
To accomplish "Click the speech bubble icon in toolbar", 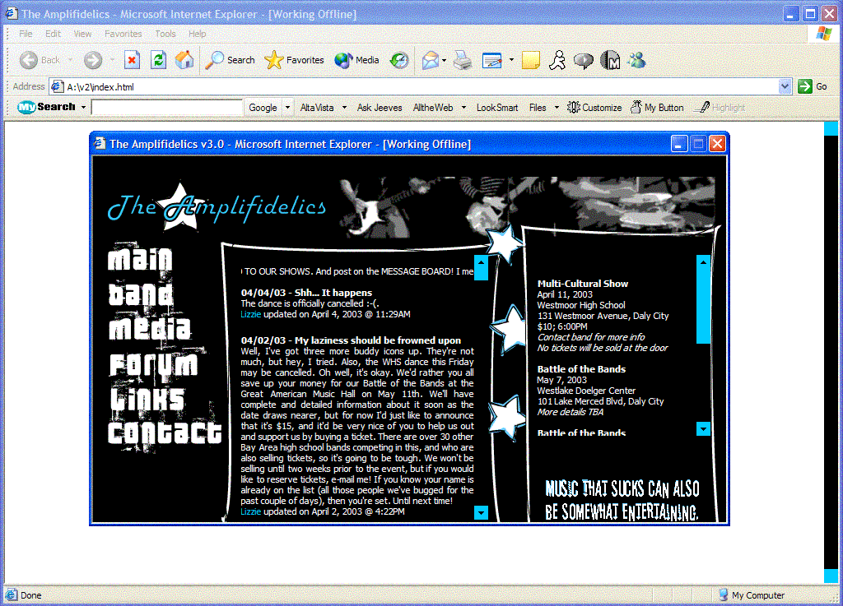I will coord(584,61).
